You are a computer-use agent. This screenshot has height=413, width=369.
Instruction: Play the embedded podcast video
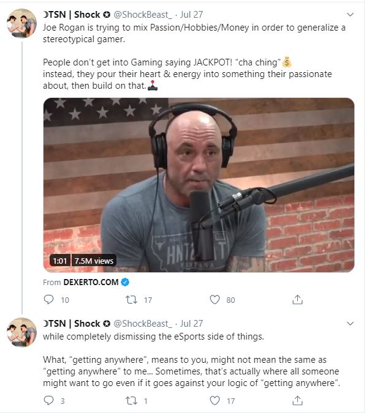(x=199, y=185)
